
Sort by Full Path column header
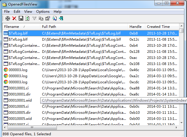pyautogui.click(x=84, y=27)
